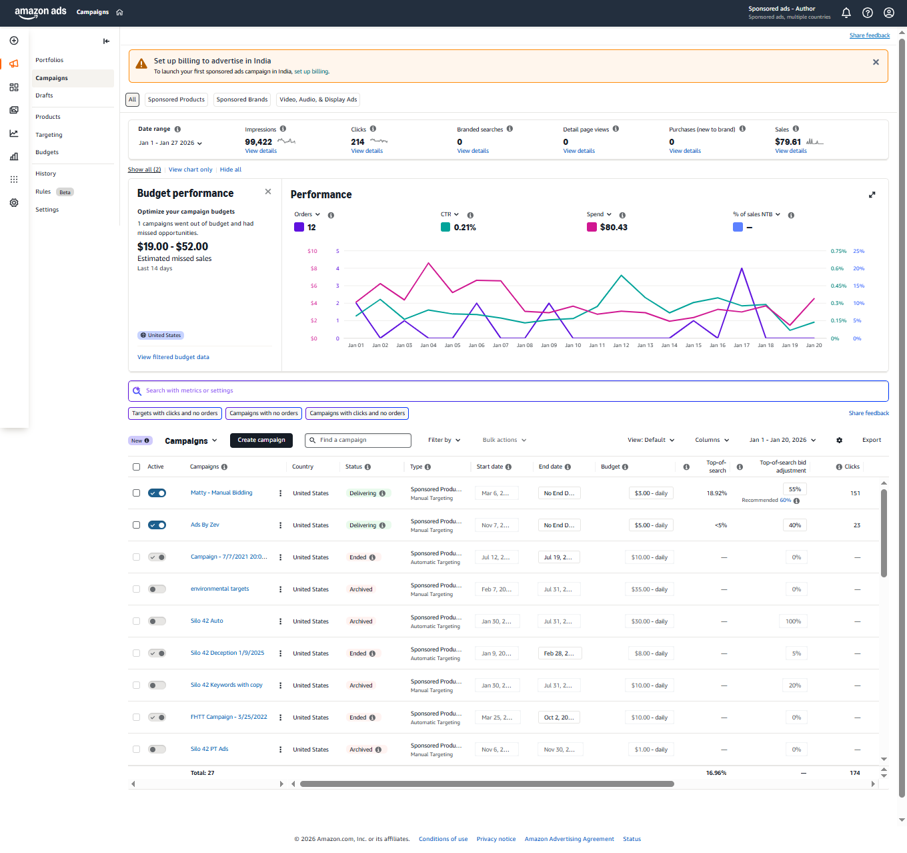This screenshot has width=907, height=853.
Task: Switch to Sponsored Brands tab
Action: (242, 99)
